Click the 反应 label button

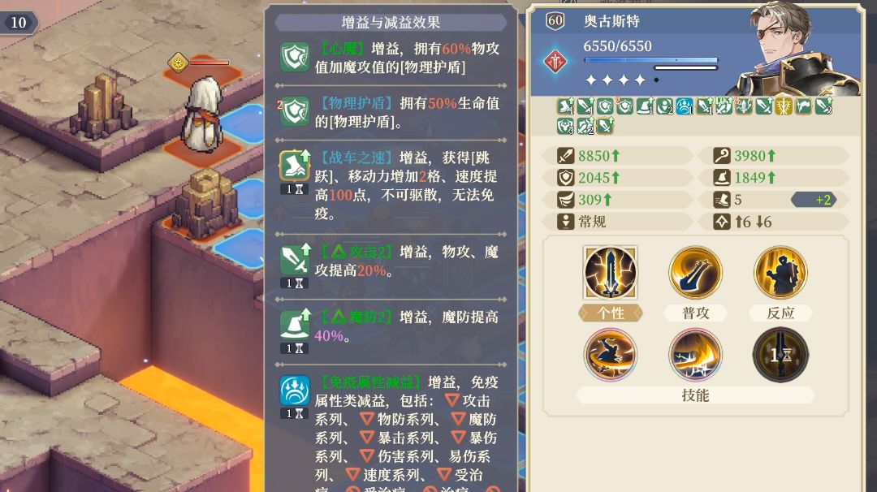click(781, 313)
